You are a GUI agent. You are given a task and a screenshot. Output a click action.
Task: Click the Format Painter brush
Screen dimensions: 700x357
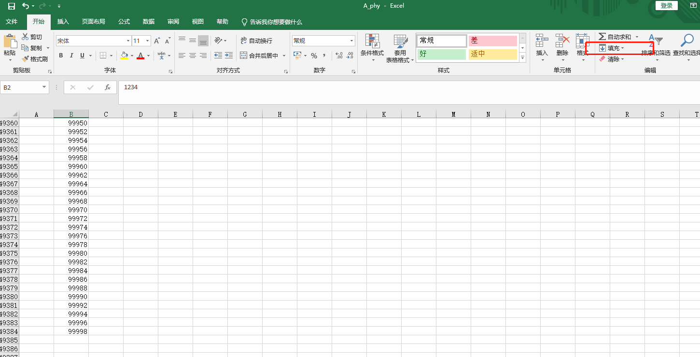[25, 59]
